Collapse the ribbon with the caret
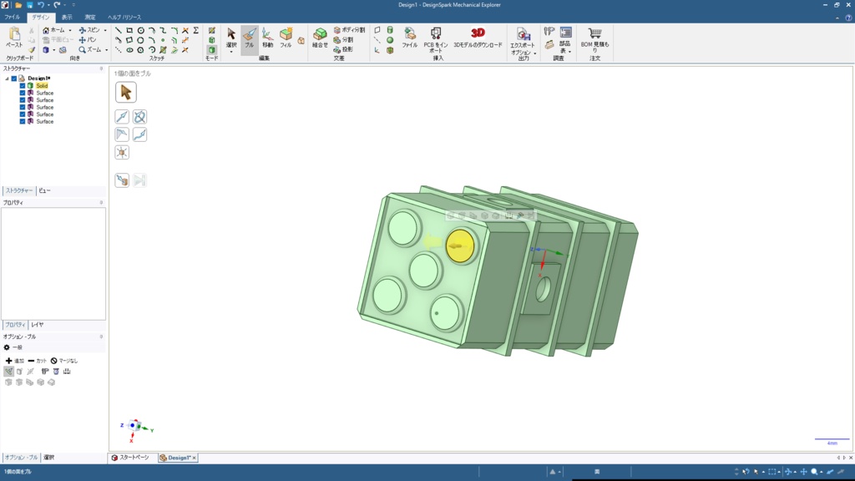 click(837, 18)
